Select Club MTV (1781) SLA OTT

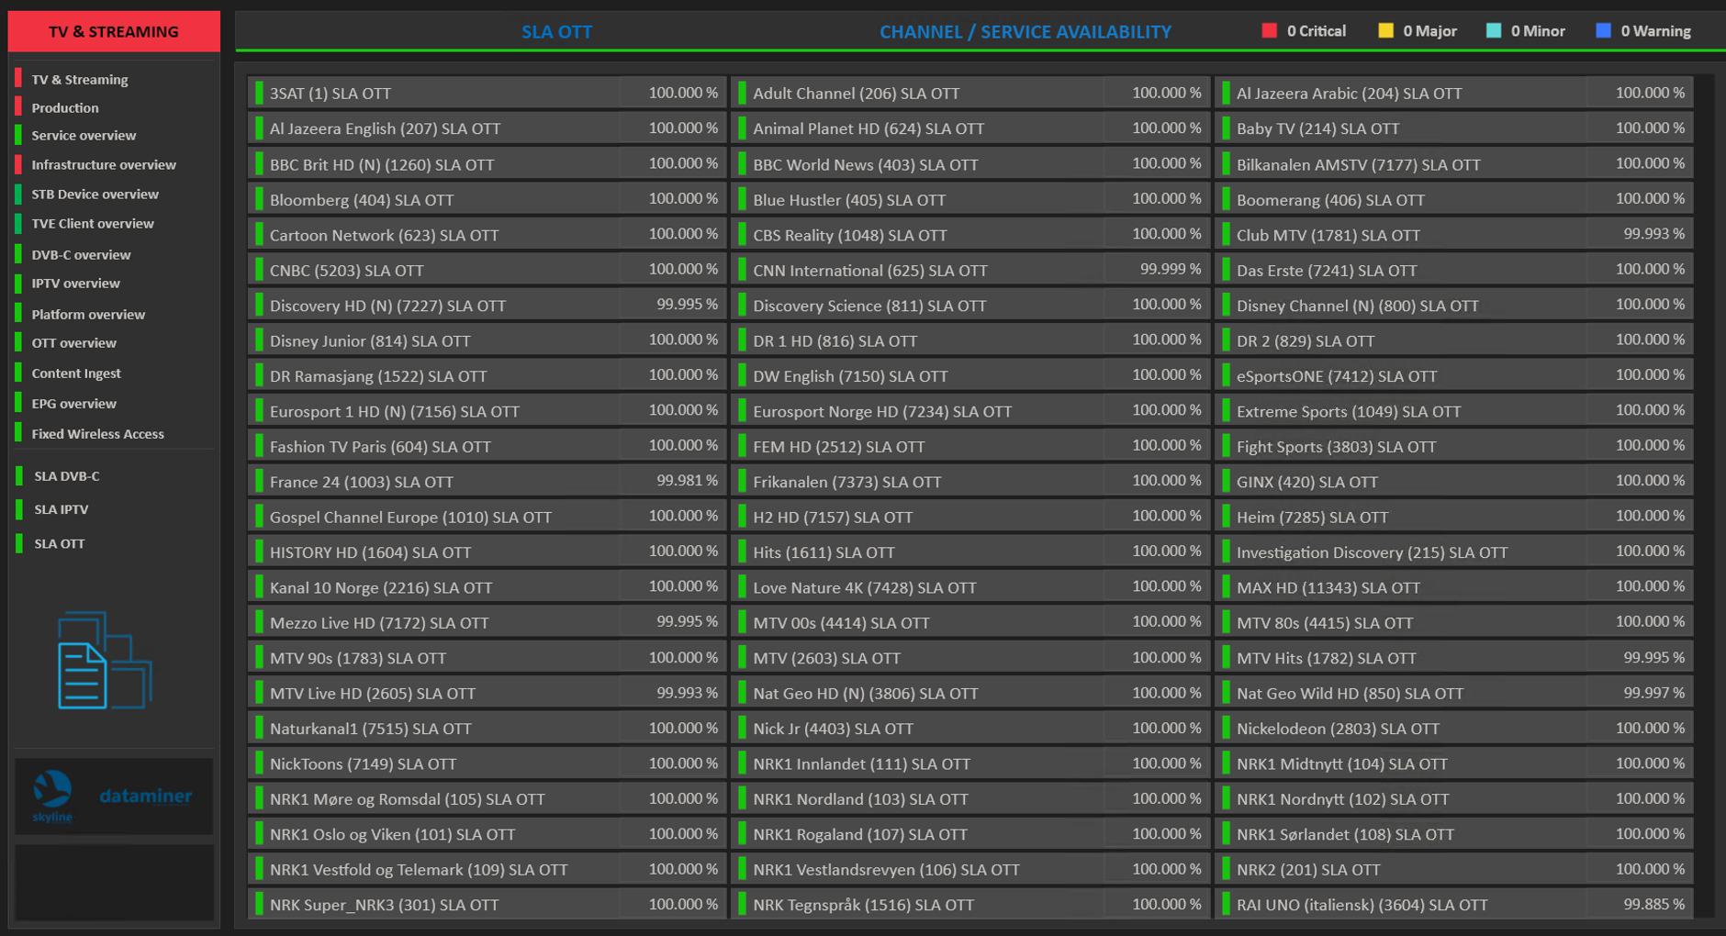coord(1454,235)
